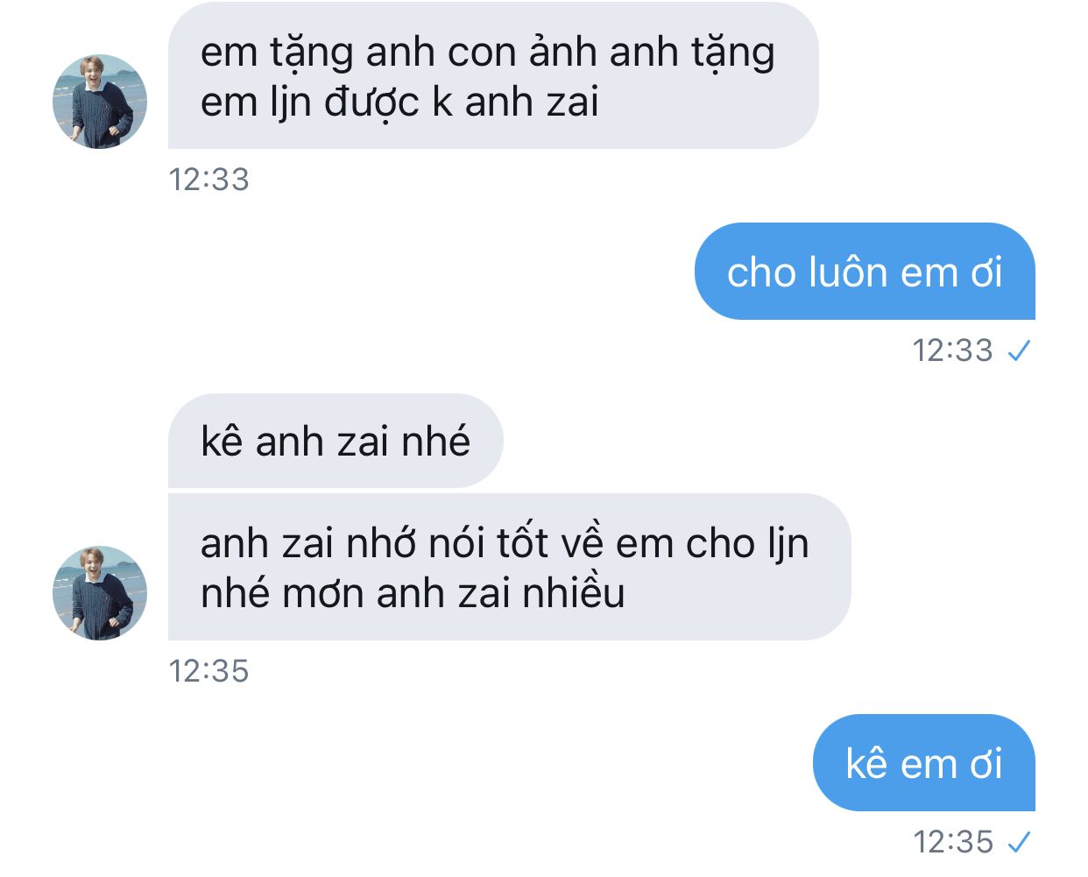The width and height of the screenshot is (1088, 877).
Task: Tap the 12:33 timestamp under received message
Action: tap(208, 180)
